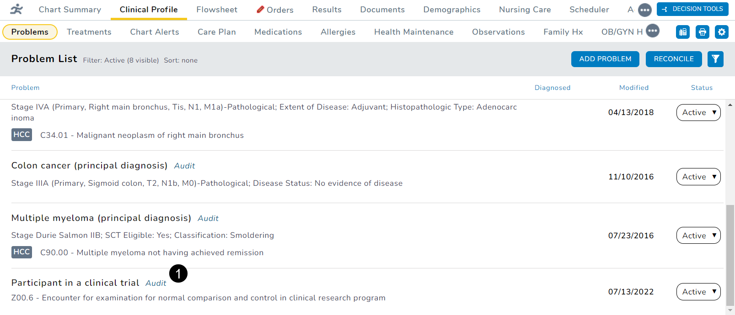The image size is (735, 315).
Task: Select the Medications sub-tab
Action: (278, 32)
